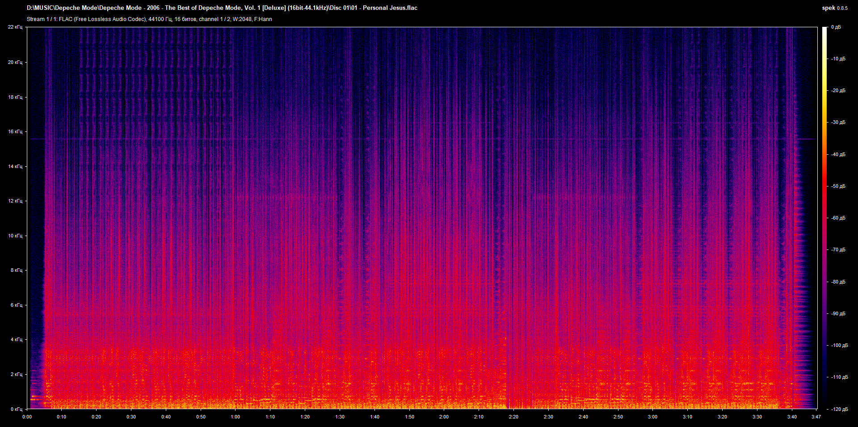
Task: Click the dB color gradient scale bar
Action: point(824,218)
